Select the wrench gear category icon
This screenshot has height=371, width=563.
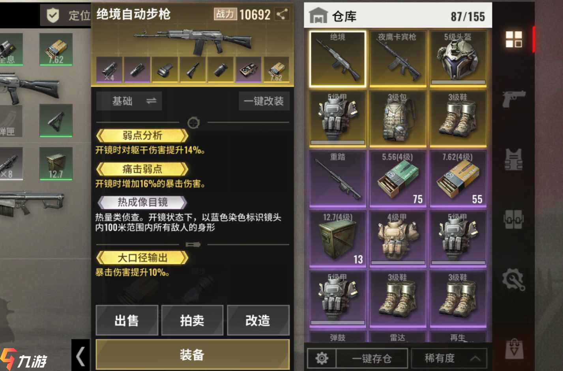click(x=514, y=279)
